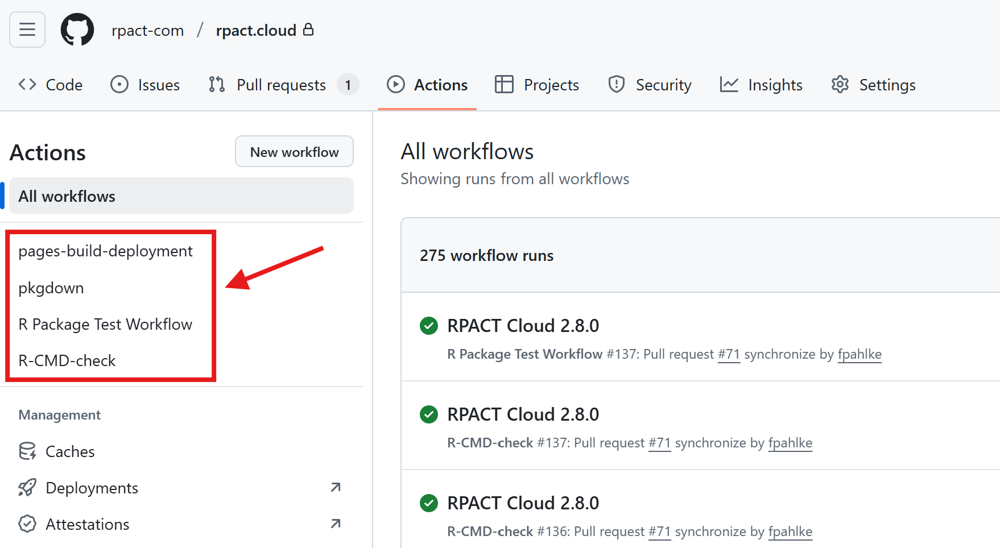Open pull request #71 link in run #137 of R Package Test Workflow
The width and height of the screenshot is (1000, 548).
tap(729, 354)
